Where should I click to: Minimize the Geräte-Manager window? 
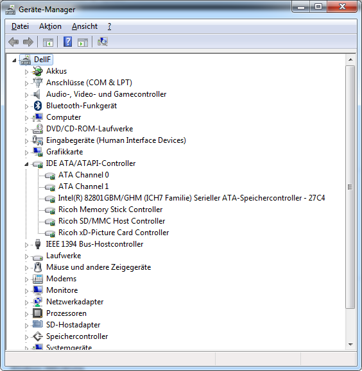click(x=301, y=7)
